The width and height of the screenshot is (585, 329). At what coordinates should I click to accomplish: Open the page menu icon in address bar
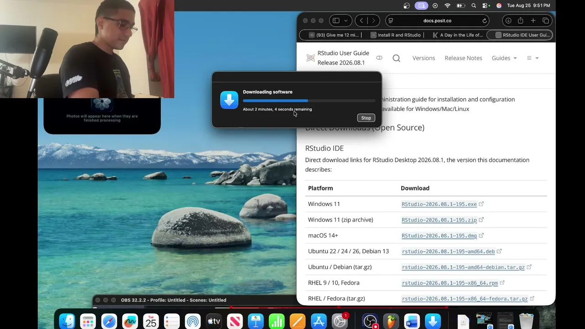(x=390, y=21)
